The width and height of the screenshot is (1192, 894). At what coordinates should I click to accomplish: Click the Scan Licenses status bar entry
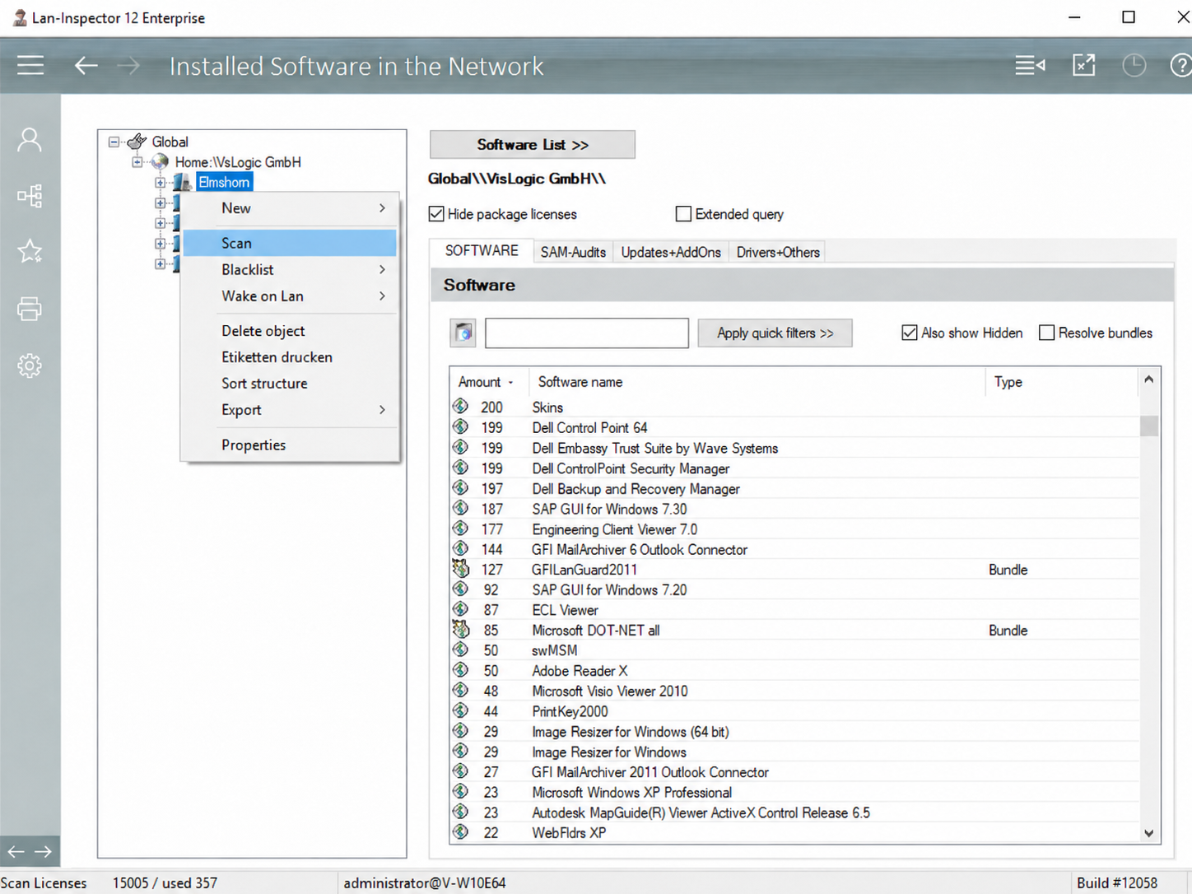tap(44, 882)
